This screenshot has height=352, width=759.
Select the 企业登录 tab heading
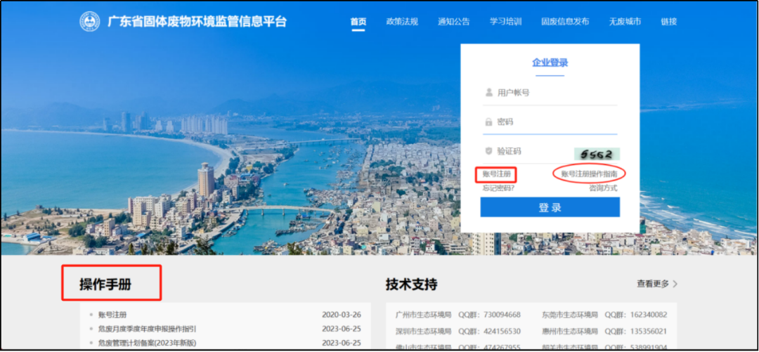point(550,63)
